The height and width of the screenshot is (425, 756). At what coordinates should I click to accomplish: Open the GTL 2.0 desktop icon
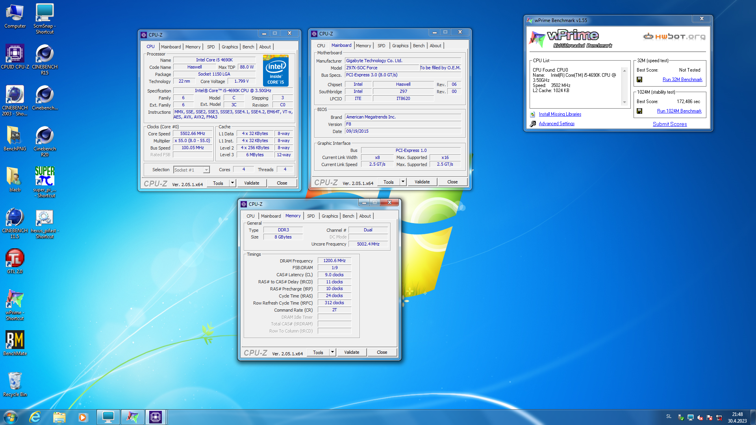[x=15, y=261]
